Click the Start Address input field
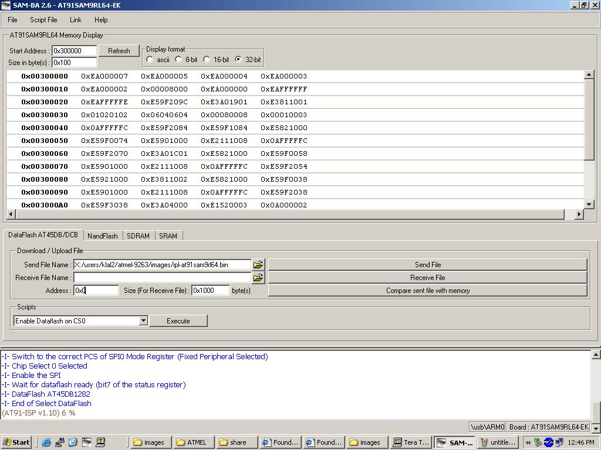 click(x=74, y=51)
